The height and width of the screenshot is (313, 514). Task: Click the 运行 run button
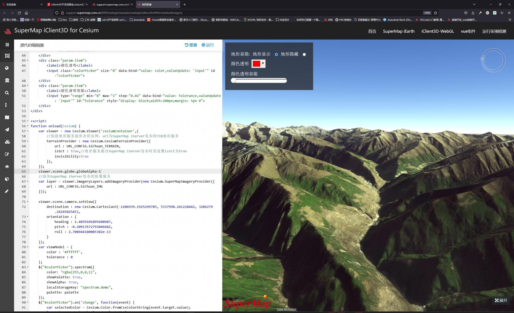click(208, 45)
